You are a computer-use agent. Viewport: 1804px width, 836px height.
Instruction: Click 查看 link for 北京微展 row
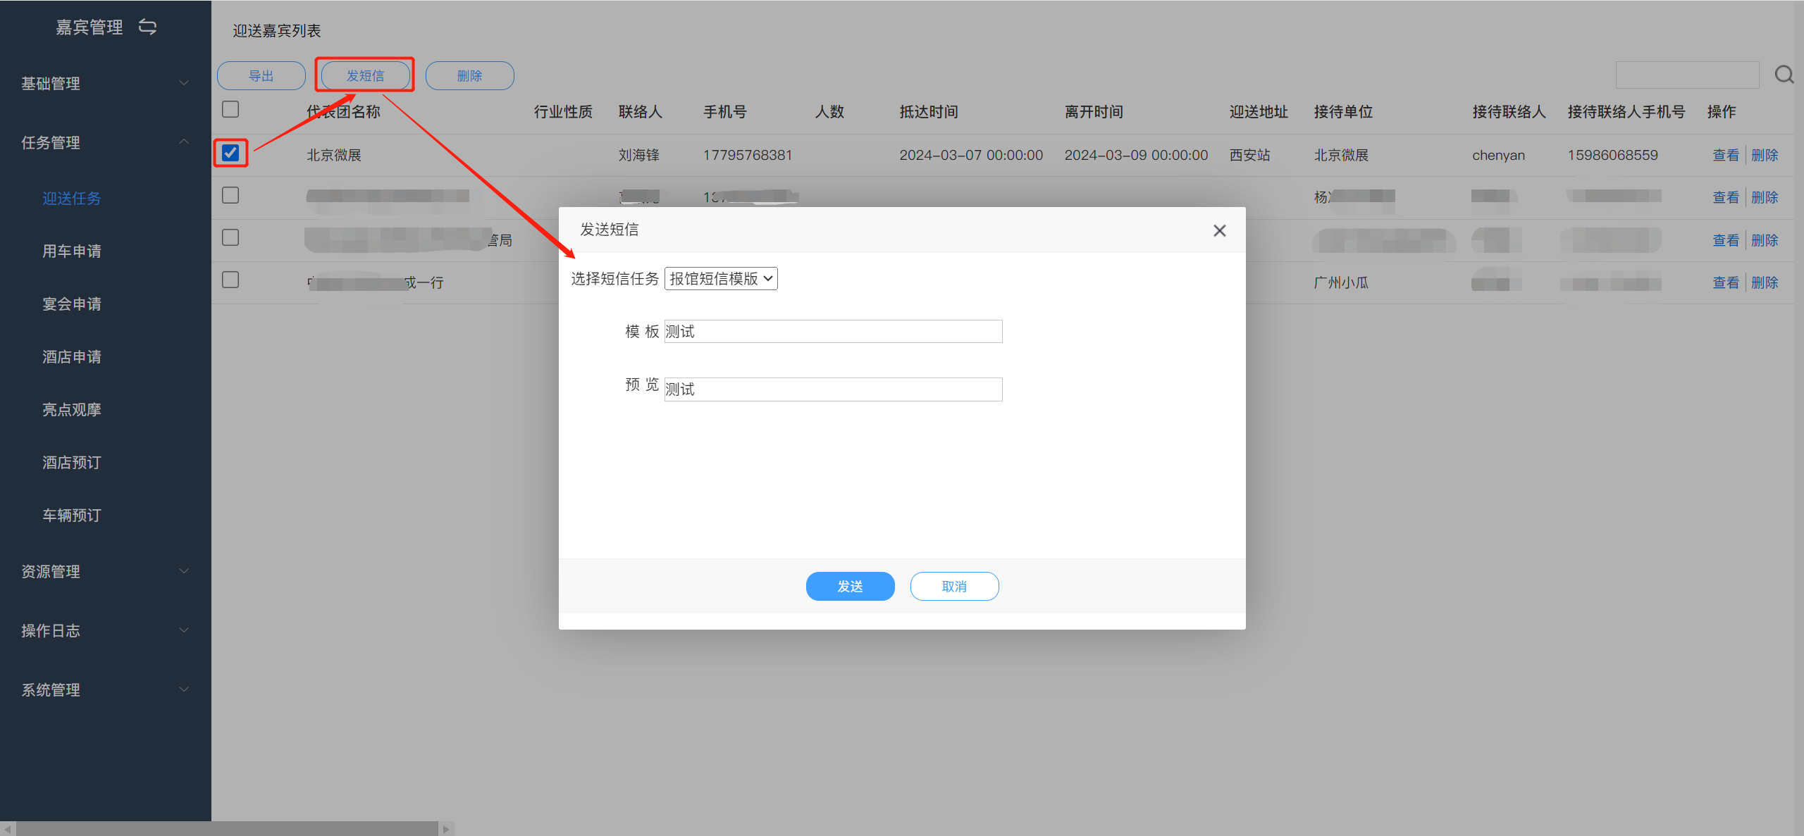(1725, 155)
